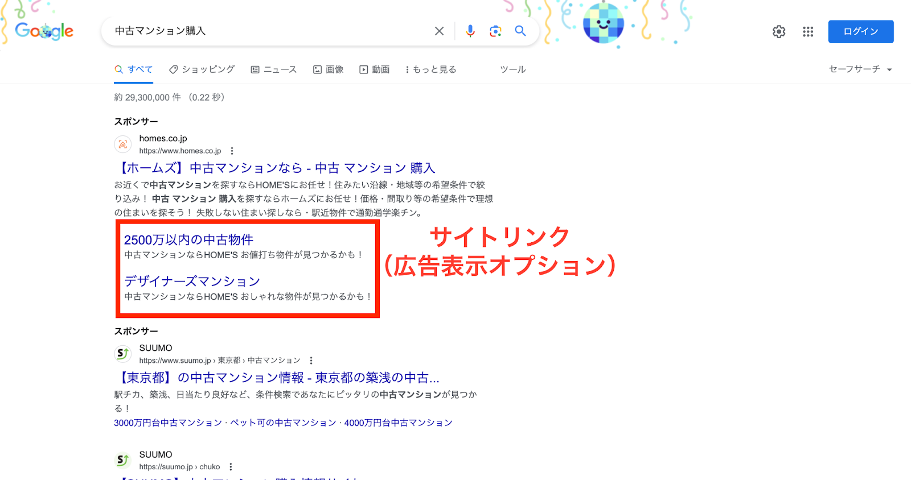The image size is (911, 480).
Task: Open the ツール options
Action: (513, 69)
